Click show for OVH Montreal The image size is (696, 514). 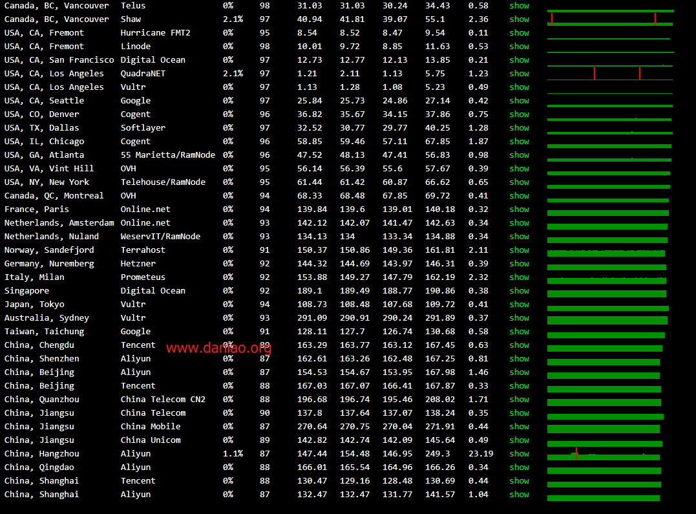[519, 195]
